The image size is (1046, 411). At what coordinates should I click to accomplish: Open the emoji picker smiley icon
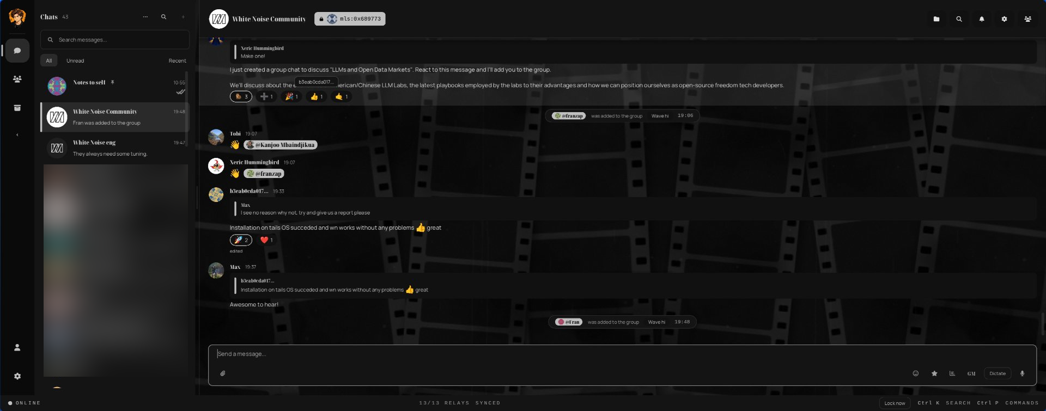coord(916,373)
